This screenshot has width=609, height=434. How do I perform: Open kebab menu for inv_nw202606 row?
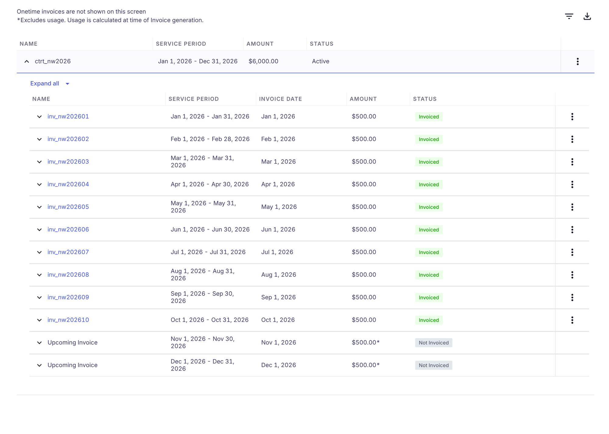(x=572, y=229)
